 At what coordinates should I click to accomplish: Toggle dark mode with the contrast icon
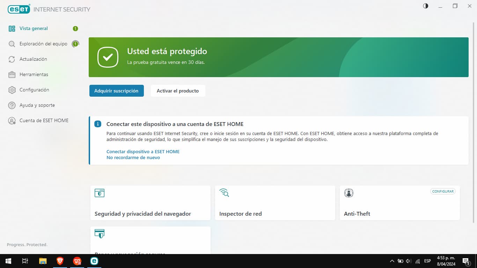coord(425,6)
